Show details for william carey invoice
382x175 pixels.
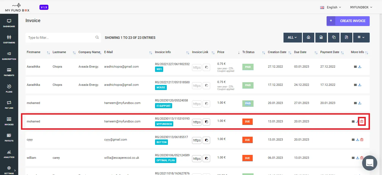pos(353,158)
